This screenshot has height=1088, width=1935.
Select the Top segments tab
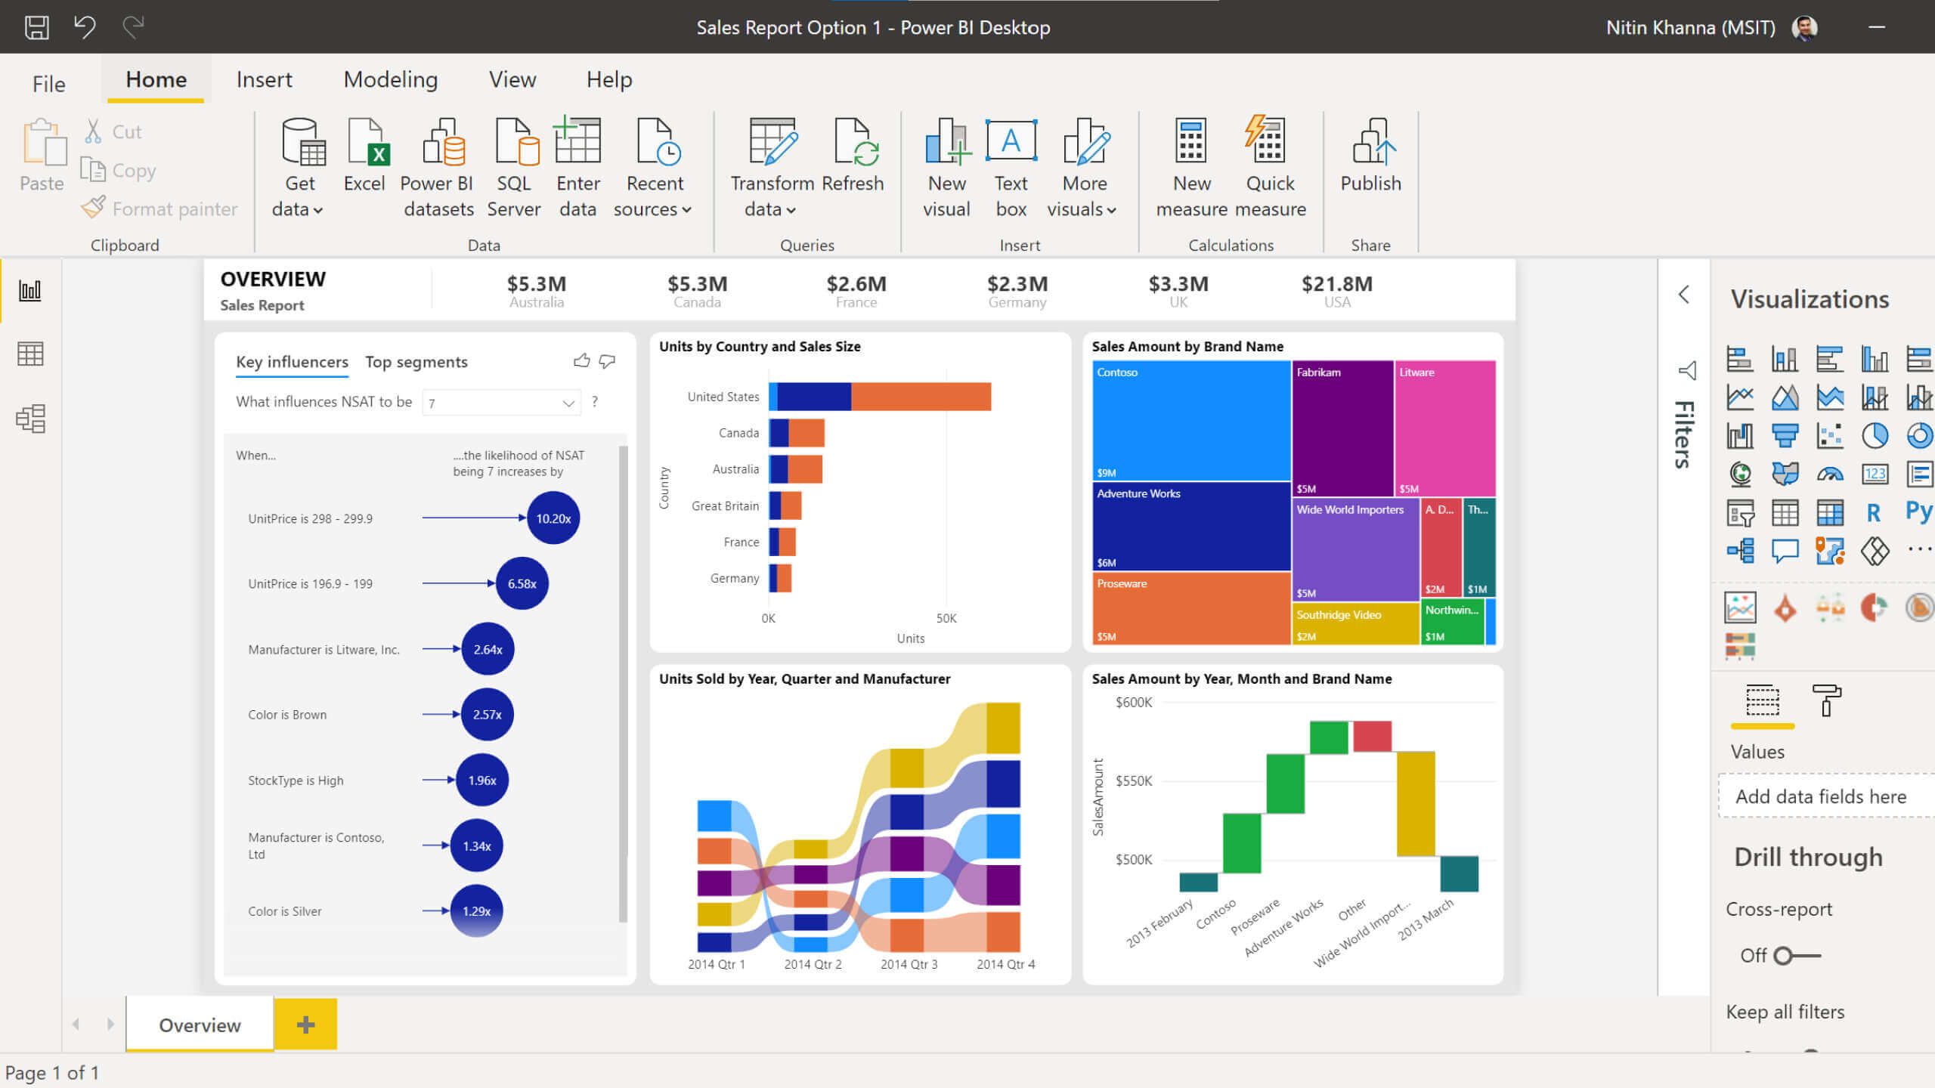tap(416, 361)
